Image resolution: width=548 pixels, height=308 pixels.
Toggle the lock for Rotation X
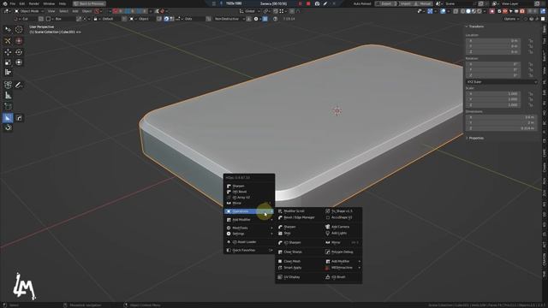coord(531,64)
